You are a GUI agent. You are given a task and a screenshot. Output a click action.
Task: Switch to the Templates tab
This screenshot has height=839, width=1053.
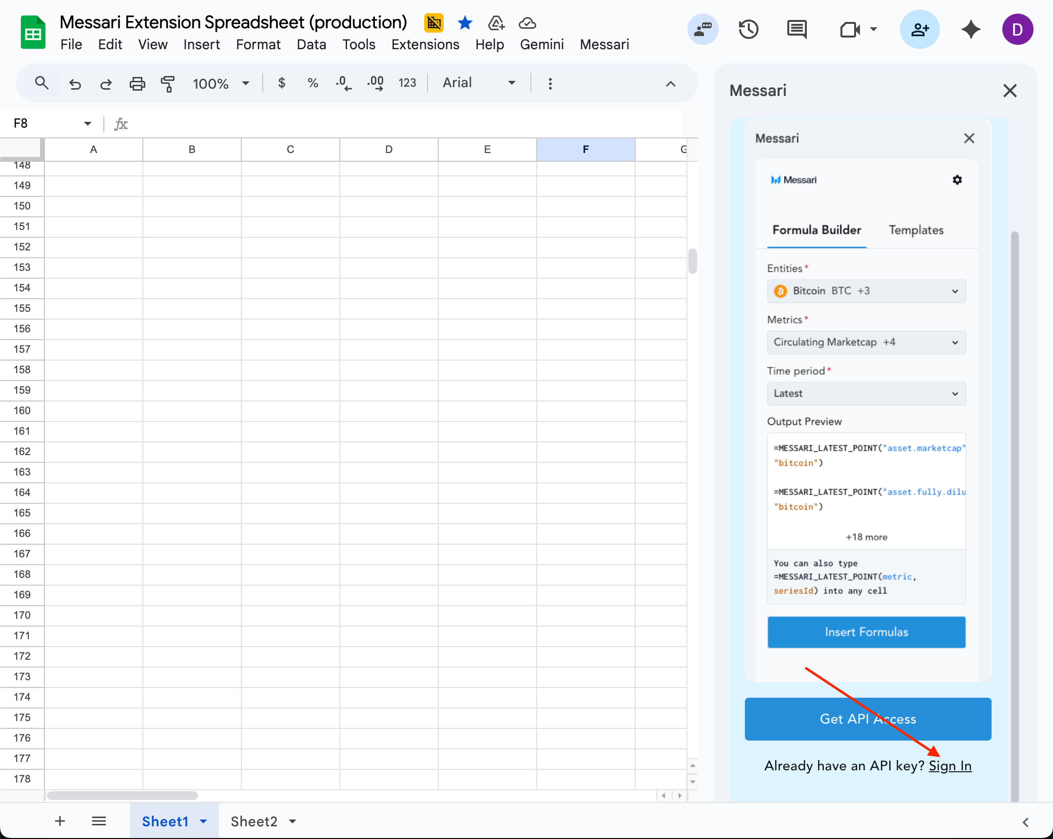click(x=915, y=230)
